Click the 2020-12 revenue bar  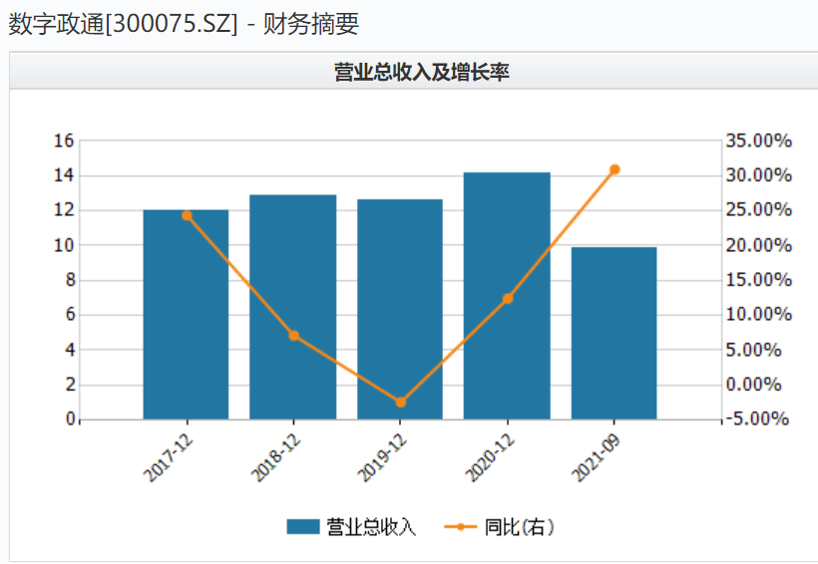(x=507, y=296)
